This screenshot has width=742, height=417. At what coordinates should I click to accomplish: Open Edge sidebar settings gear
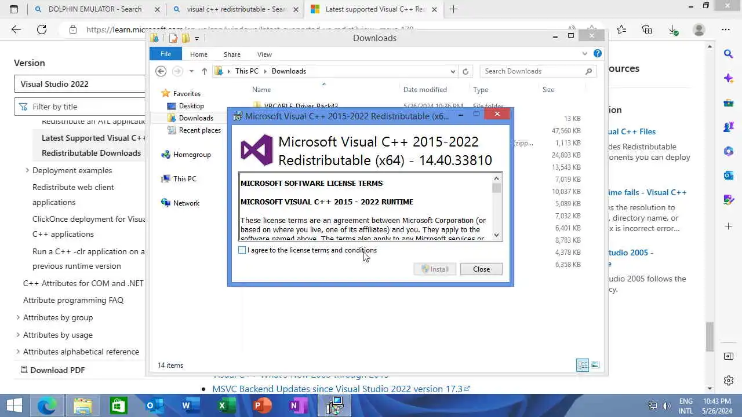[x=729, y=381]
